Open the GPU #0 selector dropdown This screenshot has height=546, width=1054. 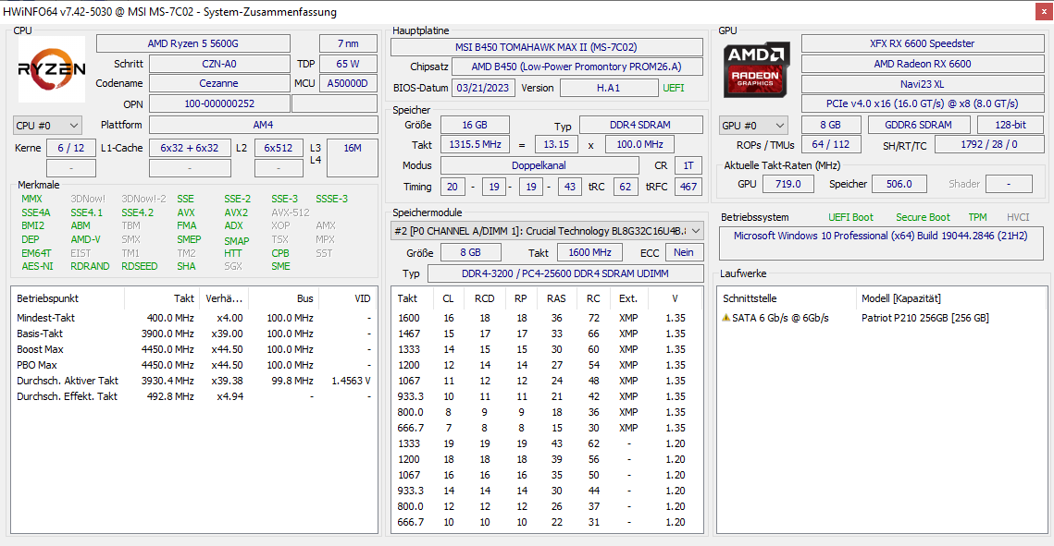coord(753,126)
